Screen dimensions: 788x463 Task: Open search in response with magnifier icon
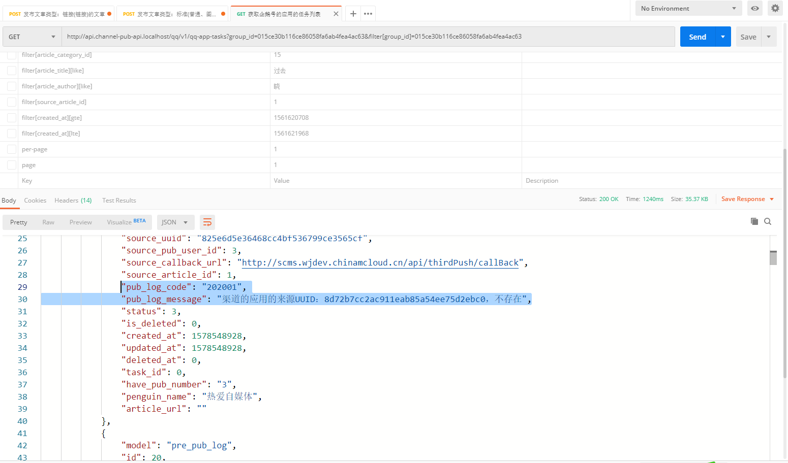pyautogui.click(x=768, y=221)
